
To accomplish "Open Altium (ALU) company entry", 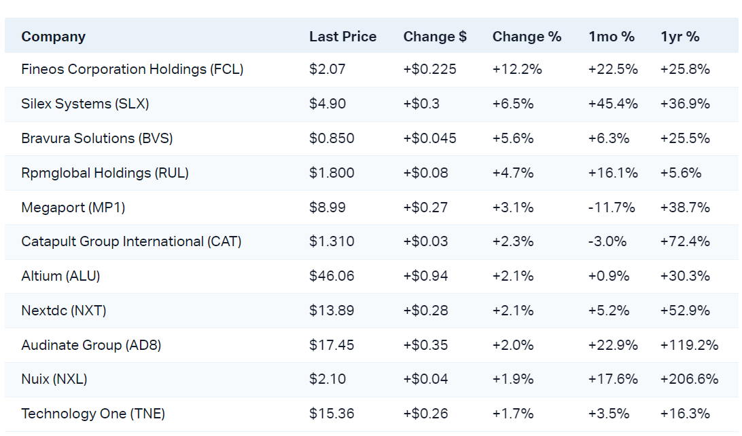I will [60, 276].
